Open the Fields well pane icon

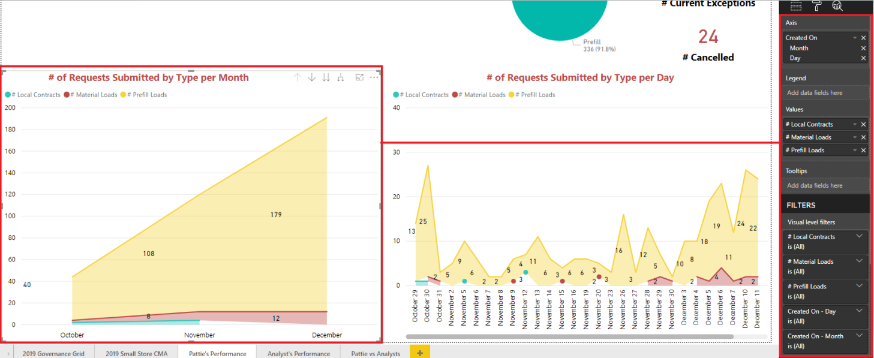tap(796, 5)
